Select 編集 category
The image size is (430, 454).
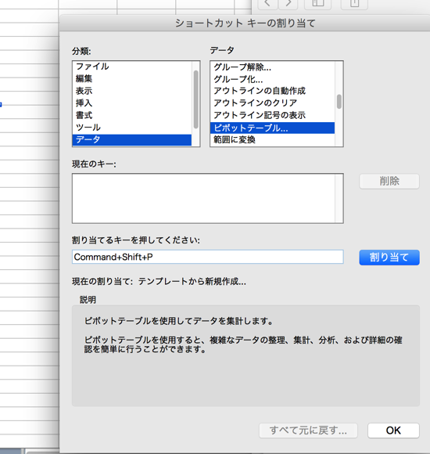(x=132, y=78)
